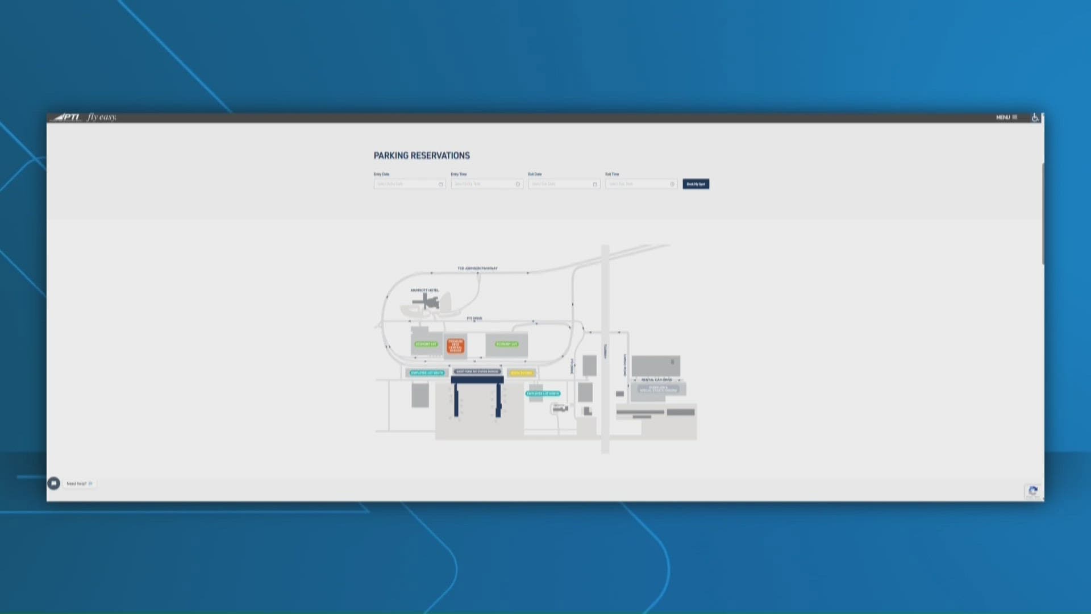Open the MENU hamburger item
Image resolution: width=1091 pixels, height=614 pixels.
pos(1006,118)
